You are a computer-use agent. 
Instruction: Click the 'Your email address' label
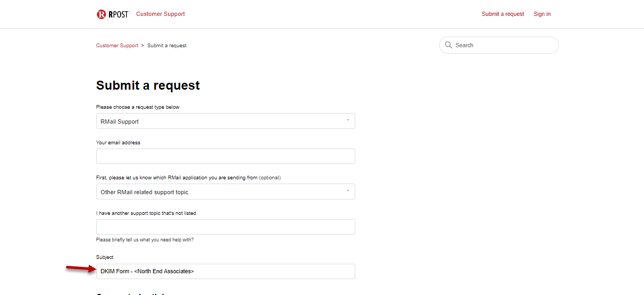point(118,143)
